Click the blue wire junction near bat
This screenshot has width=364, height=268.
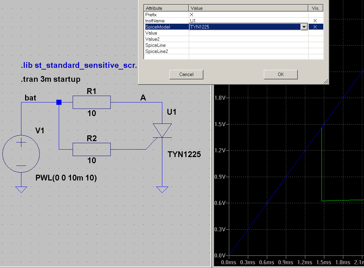59,102
